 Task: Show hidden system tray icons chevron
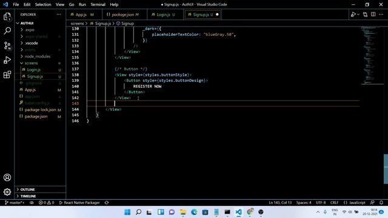click(x=318, y=212)
